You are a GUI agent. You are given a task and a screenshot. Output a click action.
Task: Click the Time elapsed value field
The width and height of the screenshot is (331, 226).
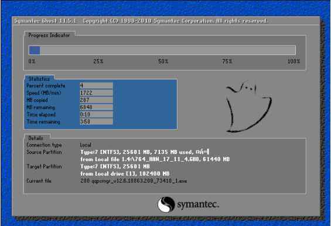point(96,114)
